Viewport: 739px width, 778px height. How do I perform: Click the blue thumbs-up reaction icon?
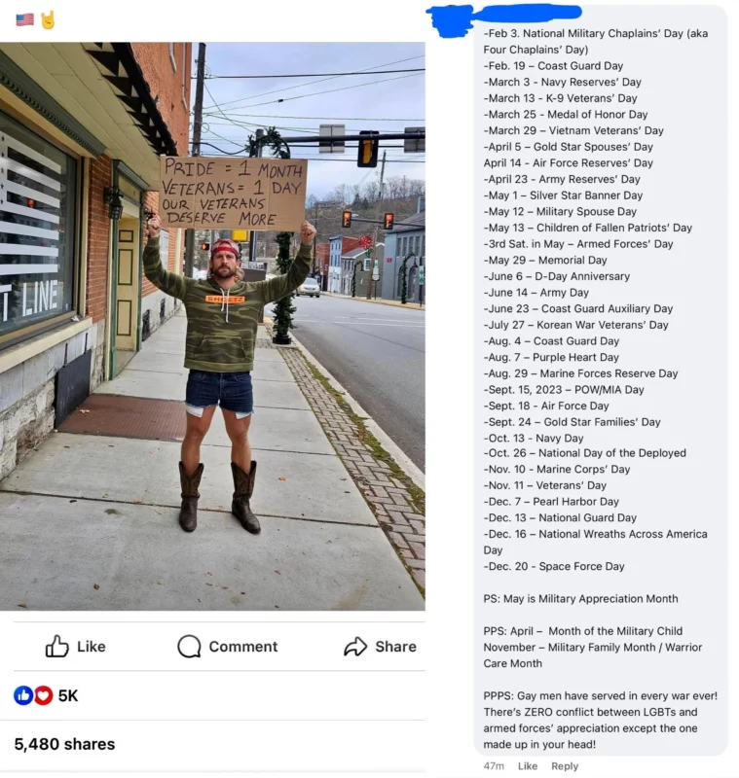pos(23,695)
